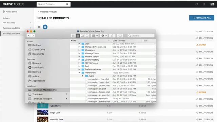The width and height of the screenshot is (217, 122).
Task: Select Native Access list view button
Action: [45, 27]
